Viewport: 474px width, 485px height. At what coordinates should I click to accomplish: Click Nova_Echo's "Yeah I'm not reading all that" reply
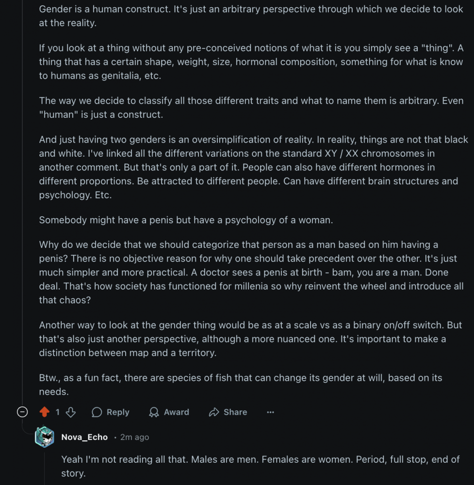click(x=260, y=466)
